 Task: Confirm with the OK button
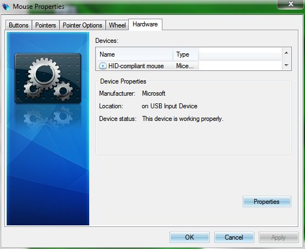(189, 237)
